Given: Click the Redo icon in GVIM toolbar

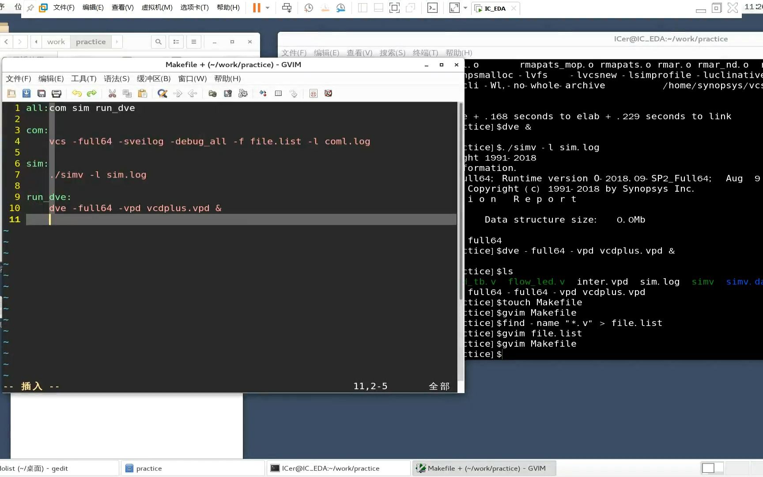Looking at the screenshot, I should click(91, 93).
